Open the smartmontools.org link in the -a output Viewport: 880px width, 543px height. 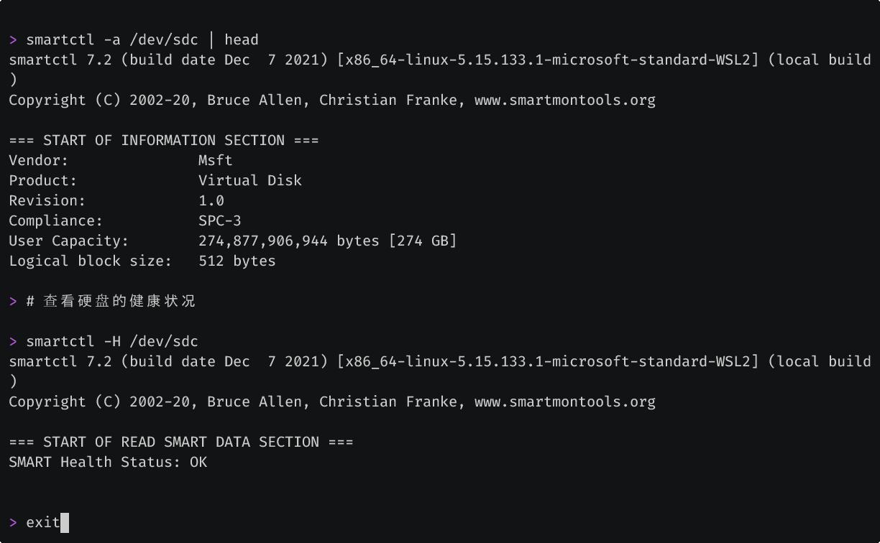pos(564,101)
